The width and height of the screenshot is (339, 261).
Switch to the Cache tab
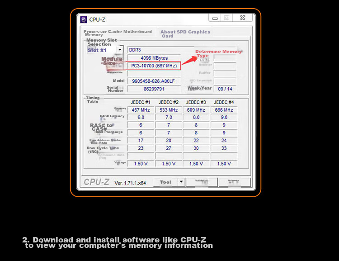coord(115,31)
